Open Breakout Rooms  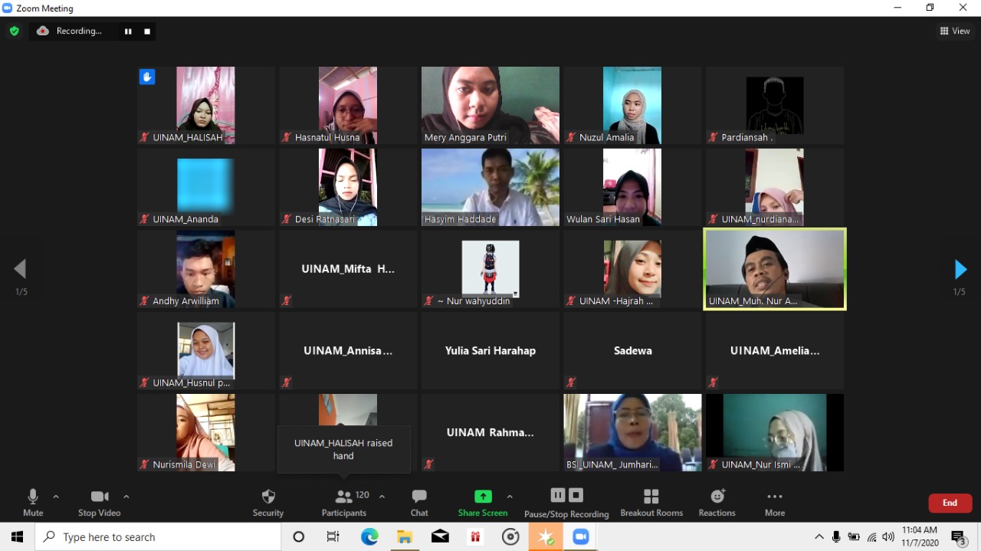tap(651, 502)
